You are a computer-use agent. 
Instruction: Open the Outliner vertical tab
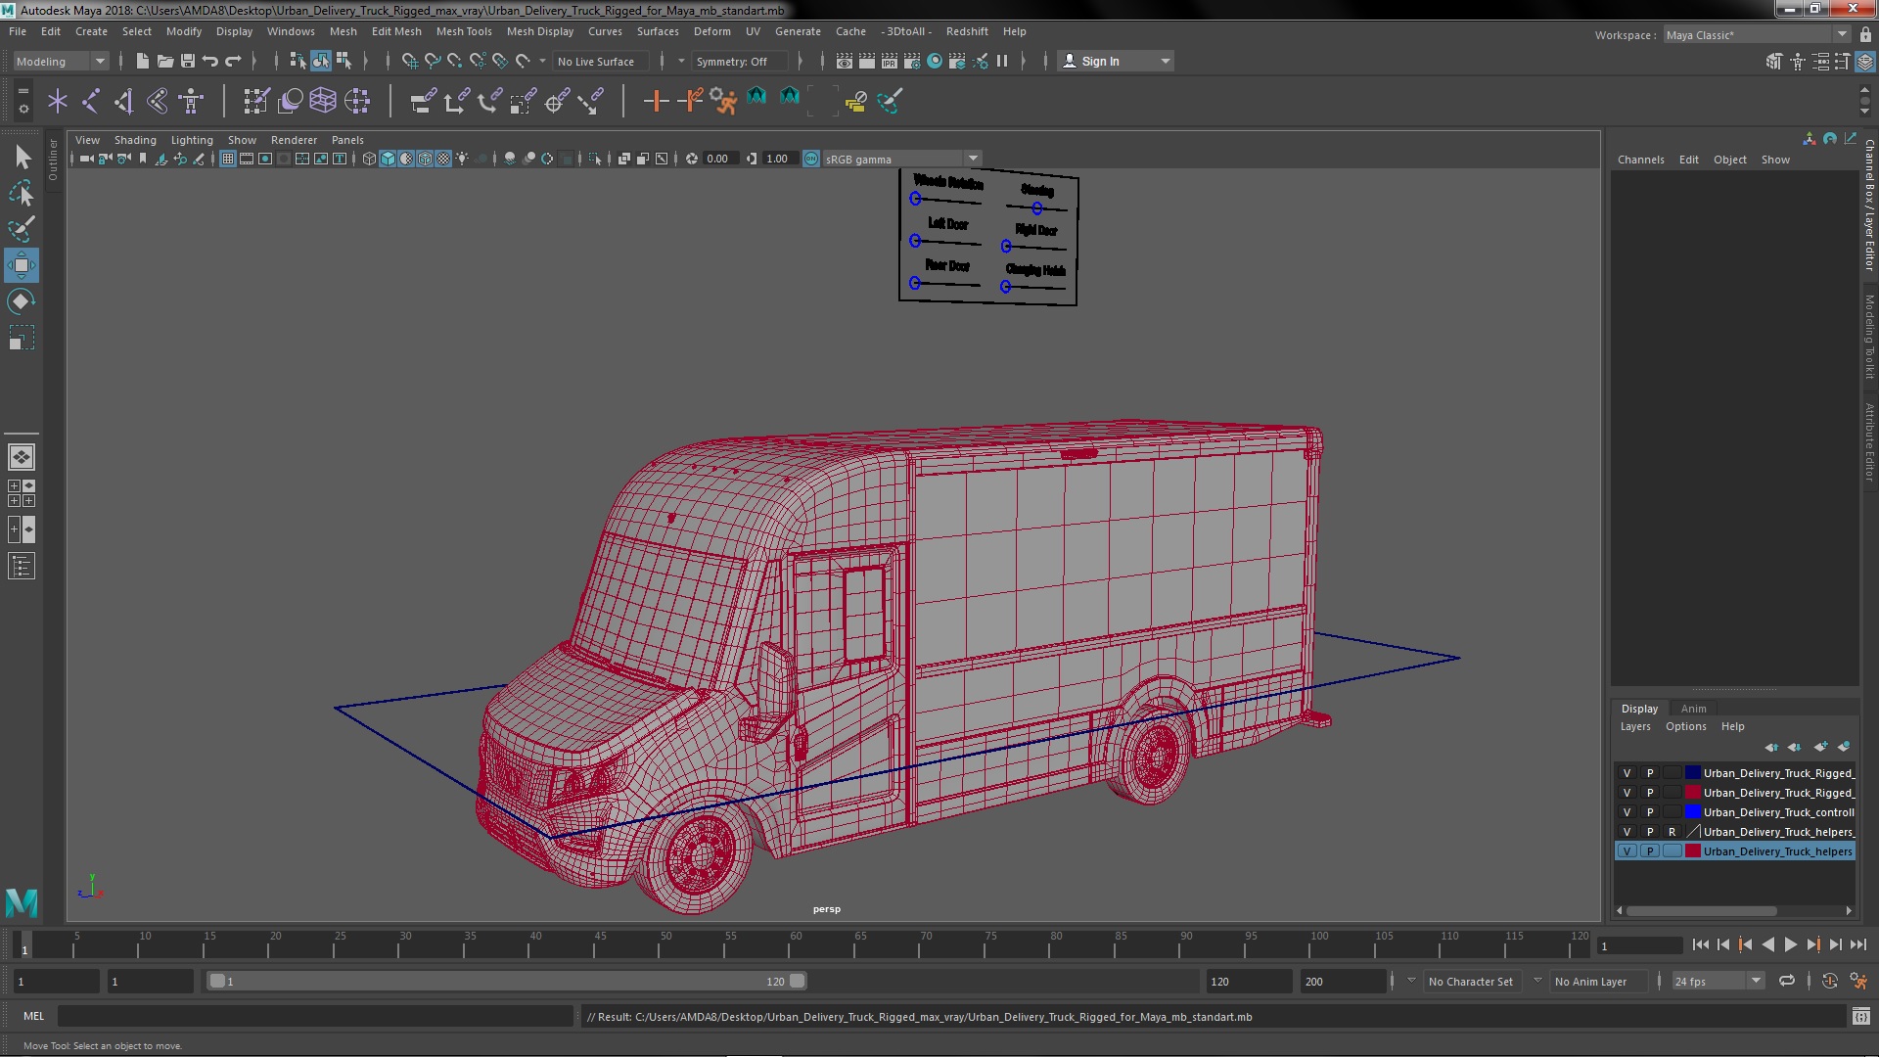pos(53,160)
